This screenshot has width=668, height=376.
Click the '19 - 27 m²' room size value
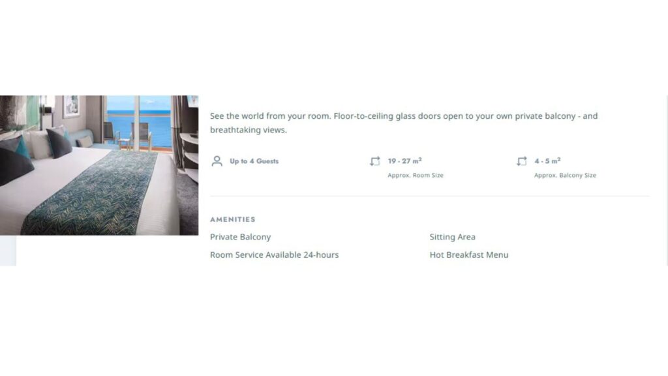[x=404, y=161]
